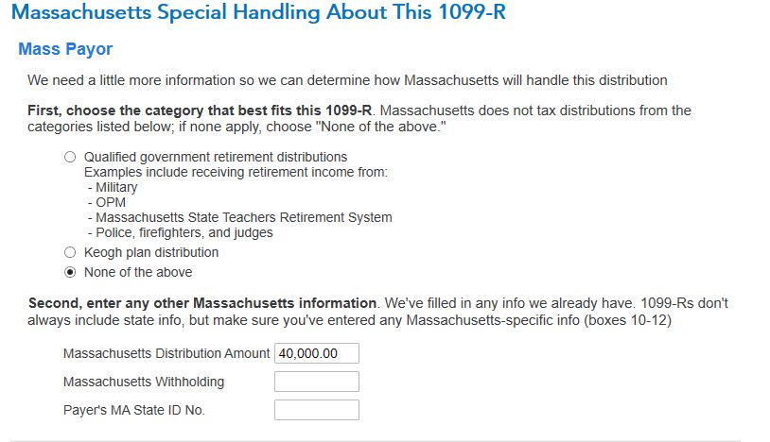The height and width of the screenshot is (442, 770).
Task: Click the Mass Payor heading
Action: pyautogui.click(x=65, y=48)
